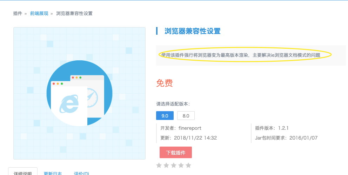Switch to the 评价(0) tab
Viewport: 348px width, 175px height.
(81, 173)
